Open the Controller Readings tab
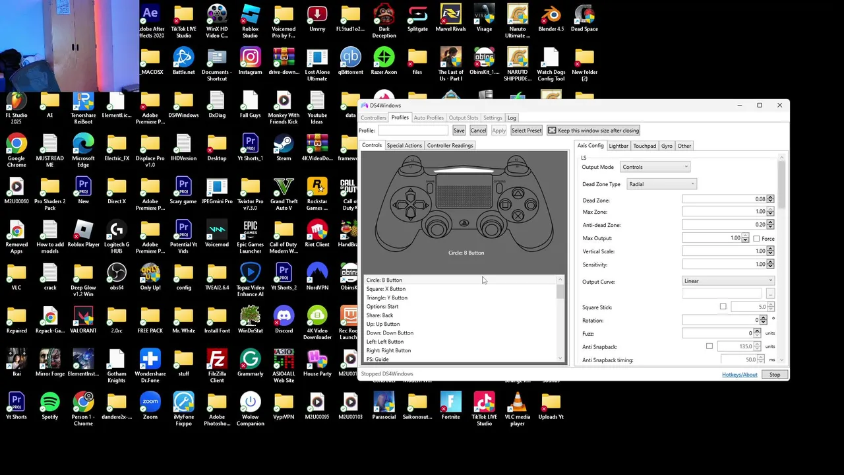 click(450, 146)
